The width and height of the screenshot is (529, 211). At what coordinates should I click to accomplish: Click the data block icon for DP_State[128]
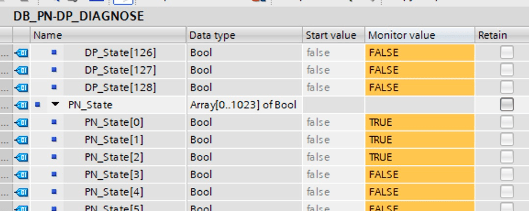[x=21, y=88]
